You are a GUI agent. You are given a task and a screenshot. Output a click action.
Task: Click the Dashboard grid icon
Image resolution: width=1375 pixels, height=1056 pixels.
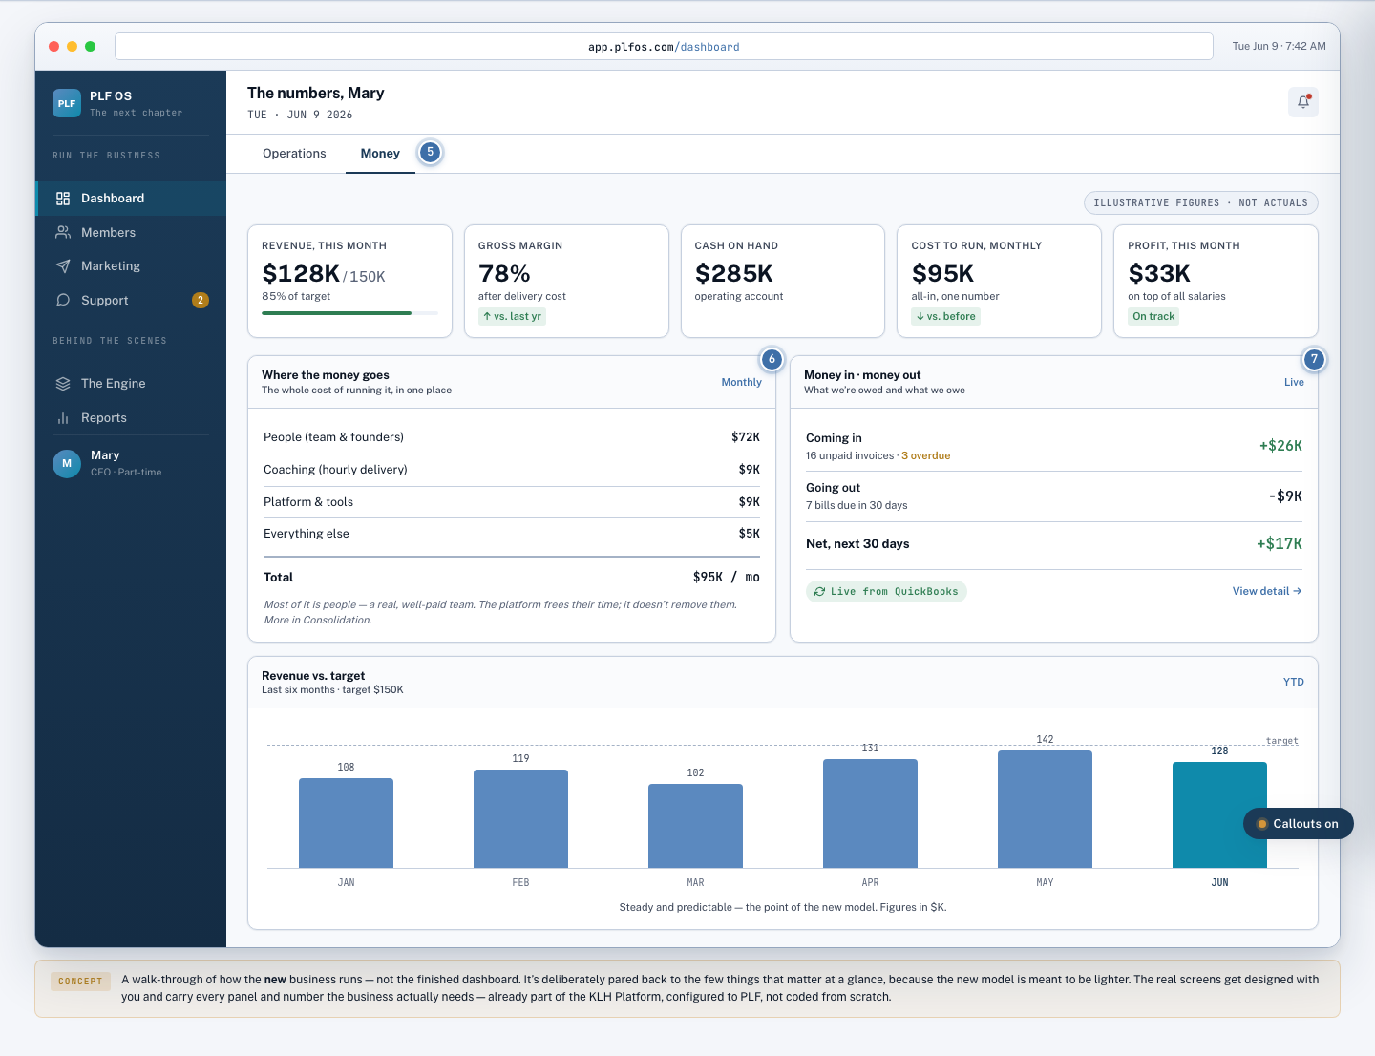(x=63, y=199)
